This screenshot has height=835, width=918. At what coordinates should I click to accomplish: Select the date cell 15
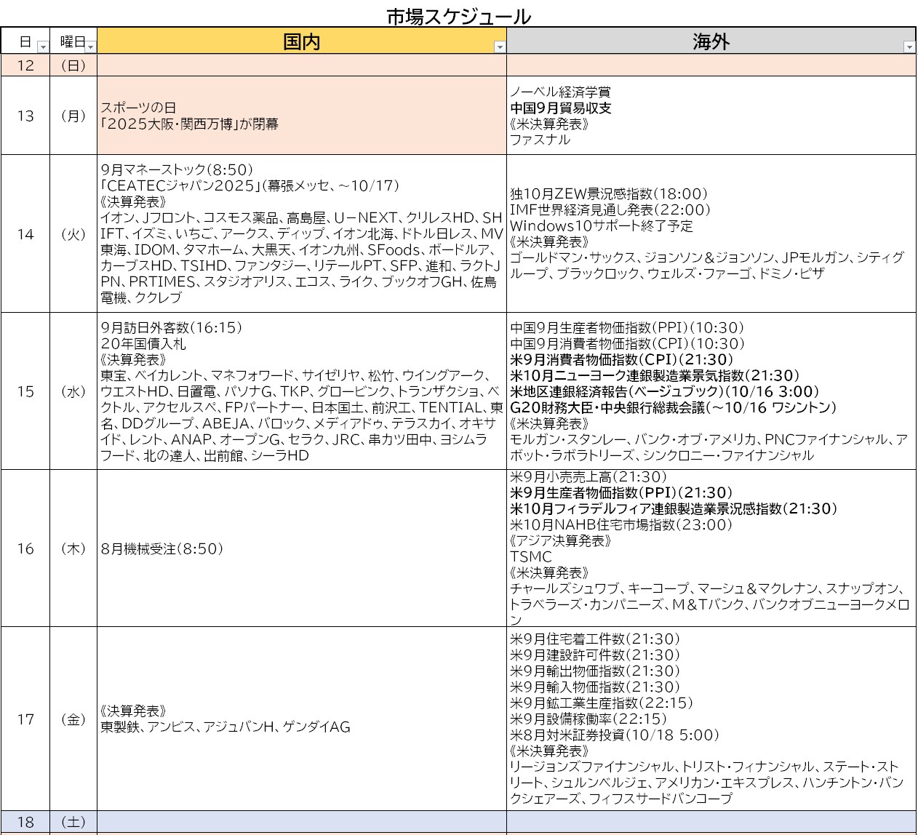click(25, 391)
